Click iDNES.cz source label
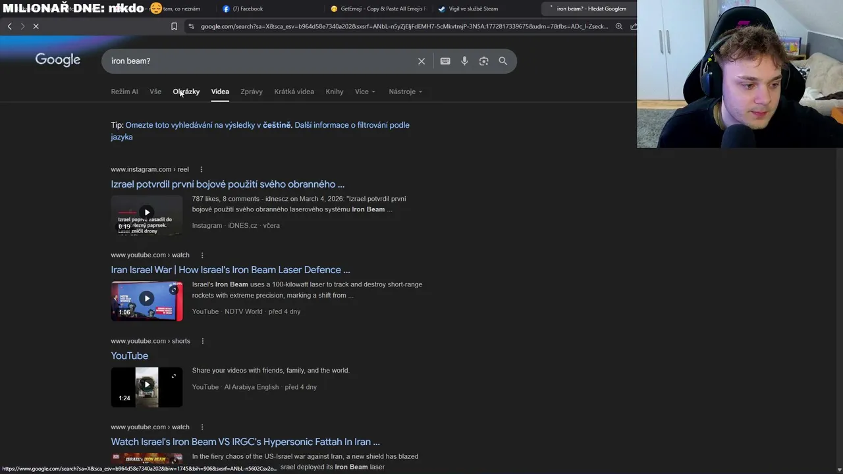Image resolution: width=843 pixels, height=474 pixels. coord(242,226)
